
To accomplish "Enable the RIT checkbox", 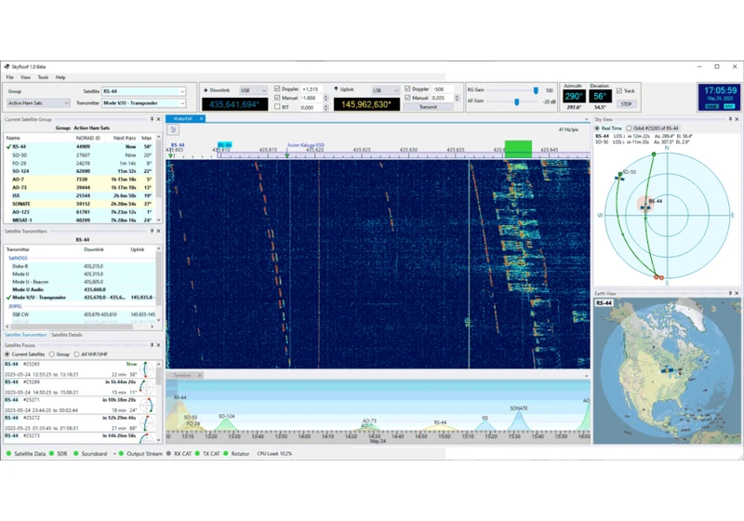I will (x=277, y=107).
